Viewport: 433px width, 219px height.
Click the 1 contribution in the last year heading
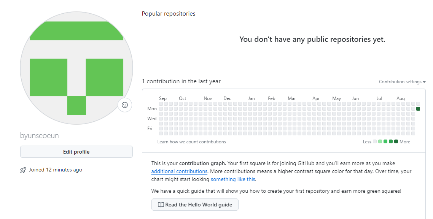coord(181,81)
